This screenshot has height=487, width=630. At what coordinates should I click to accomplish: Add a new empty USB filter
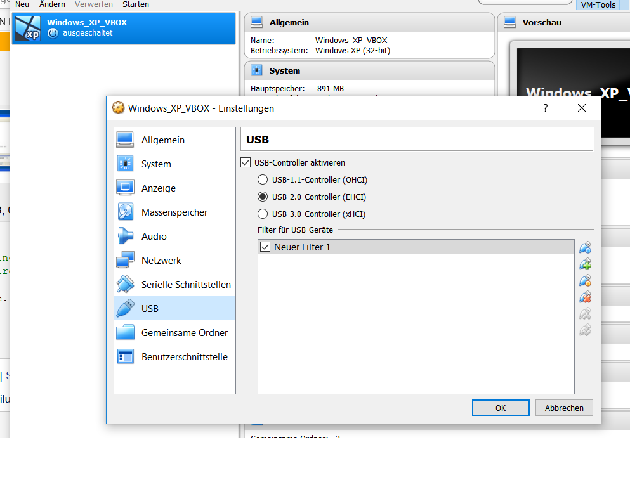[x=585, y=247]
